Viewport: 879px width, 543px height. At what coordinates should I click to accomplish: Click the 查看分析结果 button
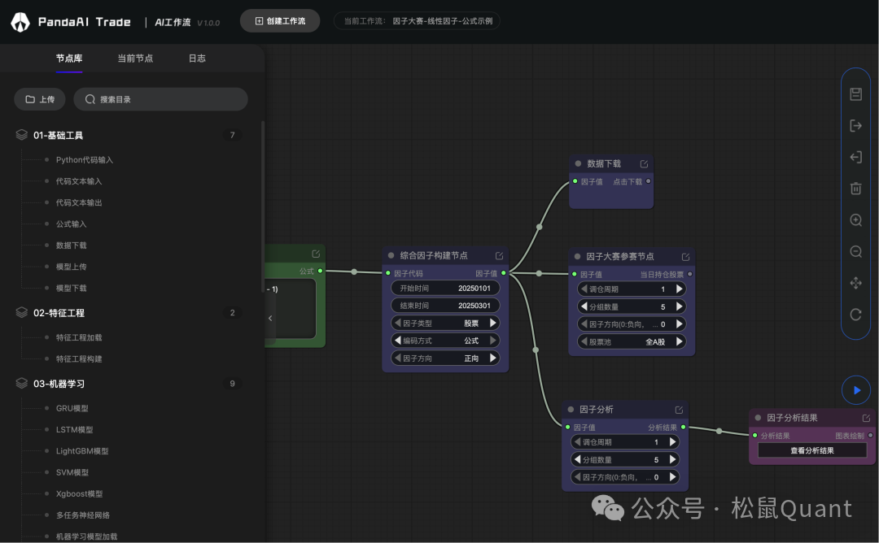click(x=811, y=450)
